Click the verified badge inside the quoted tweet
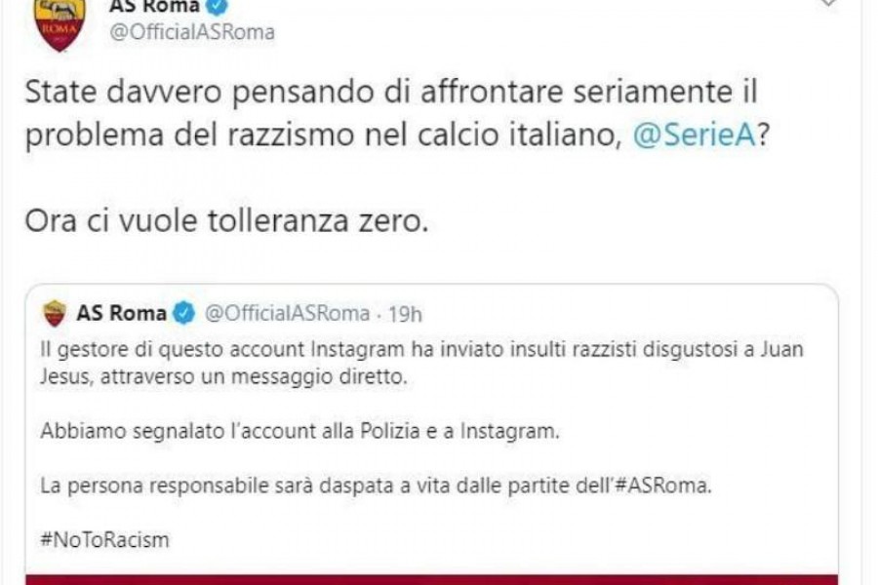This screenshot has width=878, height=585. pyautogui.click(x=184, y=313)
